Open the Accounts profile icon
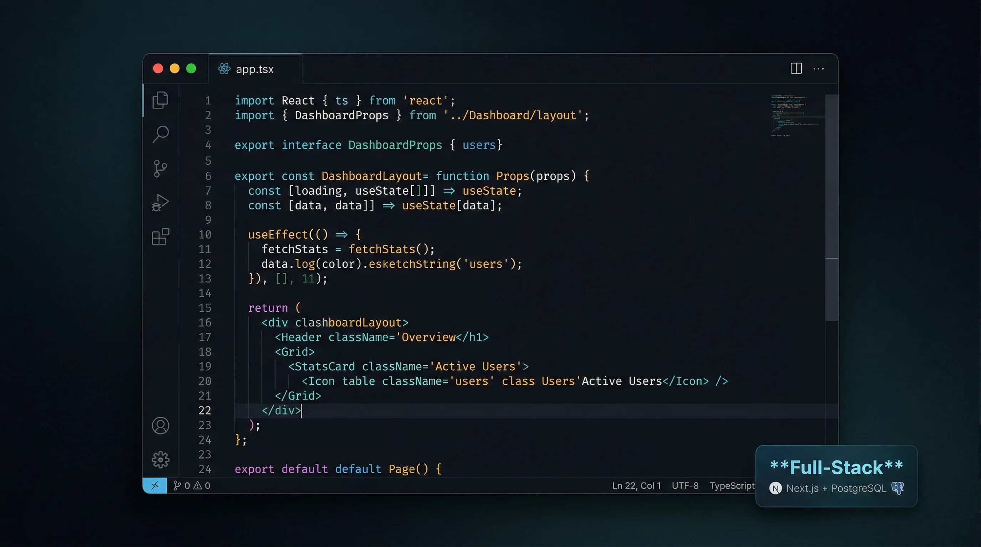981x547 pixels. click(160, 425)
